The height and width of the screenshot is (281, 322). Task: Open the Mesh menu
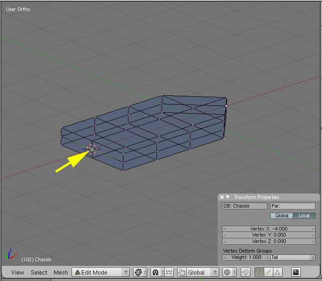(x=61, y=272)
